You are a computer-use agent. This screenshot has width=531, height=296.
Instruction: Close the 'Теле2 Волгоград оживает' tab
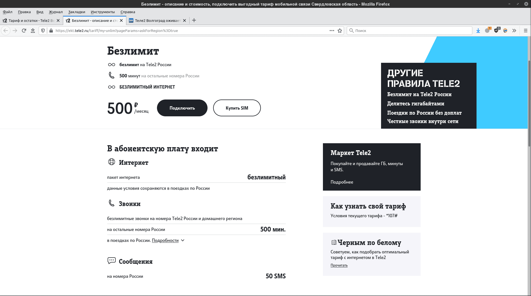(184, 20)
